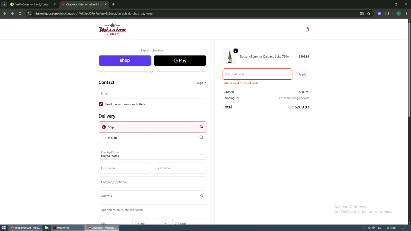Open UrbanVPN taskbar item
The image size is (411, 231).
68,228
